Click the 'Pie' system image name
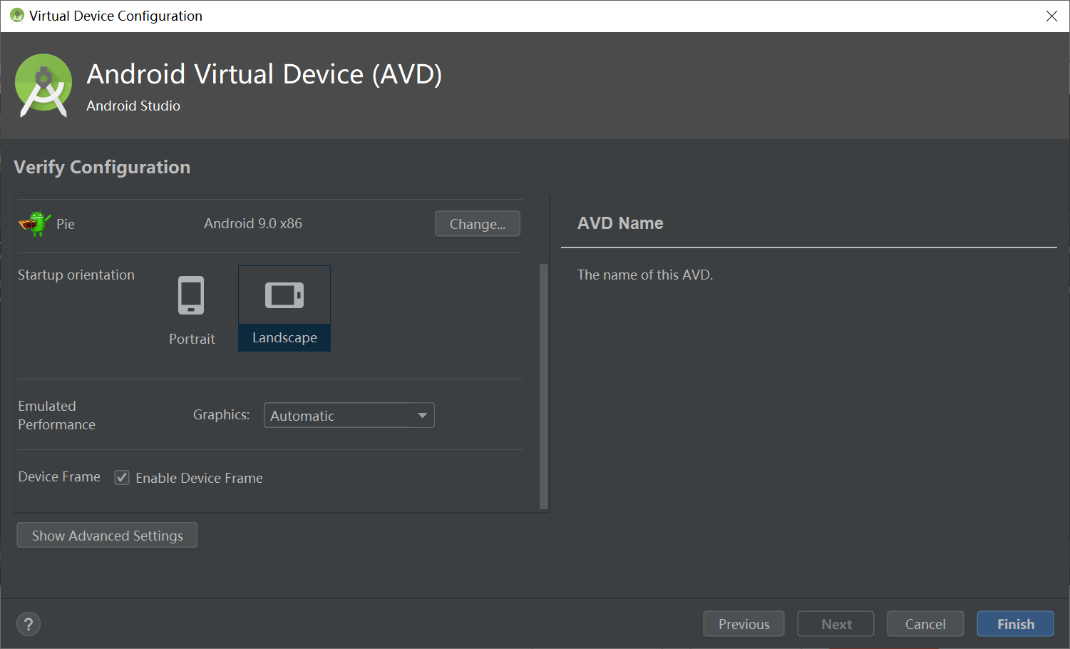This screenshot has height=649, width=1070. pyautogui.click(x=66, y=224)
